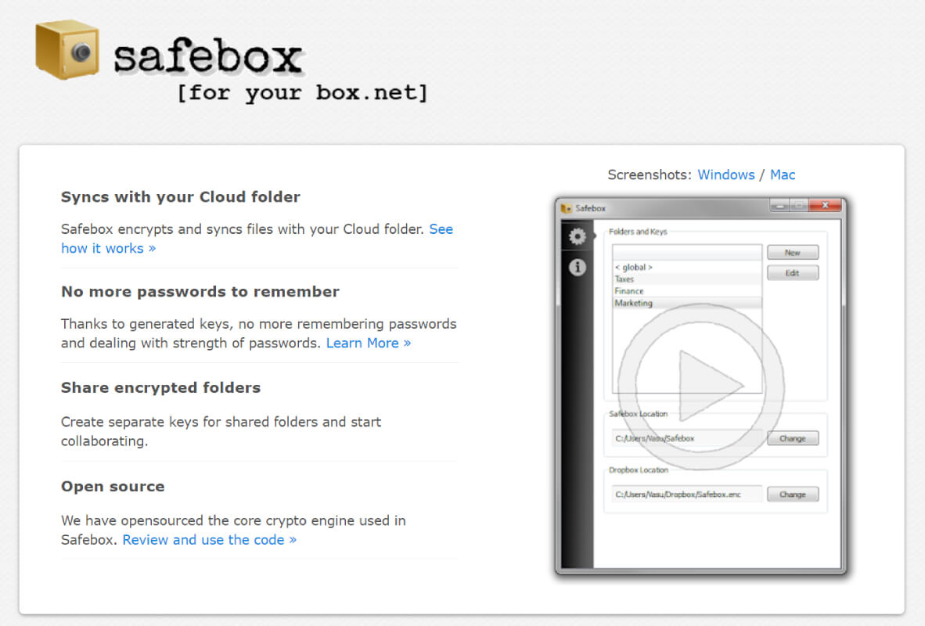The height and width of the screenshot is (626, 925).
Task: Click Change button for Dropbox Location
Action: [792, 495]
